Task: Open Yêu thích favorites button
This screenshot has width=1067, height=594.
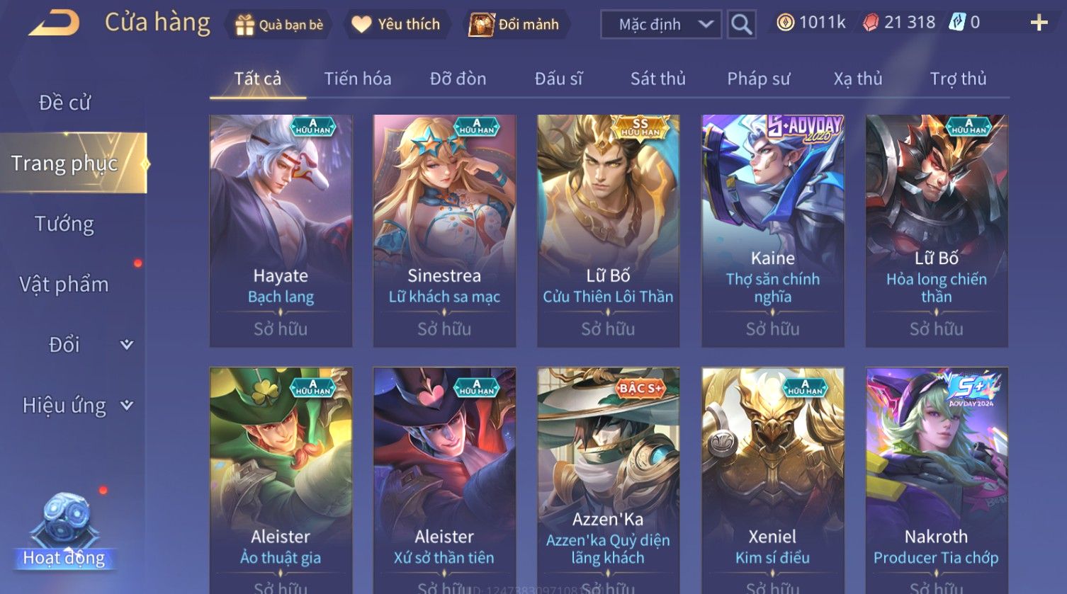Action: 396,25
